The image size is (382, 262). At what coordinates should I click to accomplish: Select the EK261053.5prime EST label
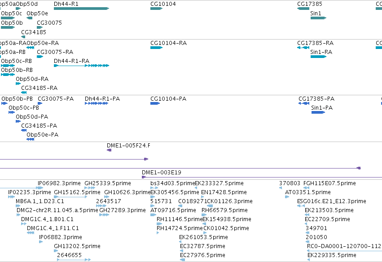pyautogui.click(x=203, y=237)
